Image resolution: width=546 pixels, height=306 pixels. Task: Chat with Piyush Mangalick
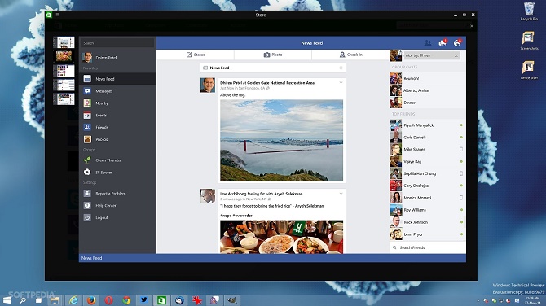[x=428, y=125]
